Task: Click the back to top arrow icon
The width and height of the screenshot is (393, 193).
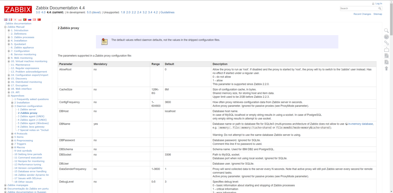Action: coord(386,68)
